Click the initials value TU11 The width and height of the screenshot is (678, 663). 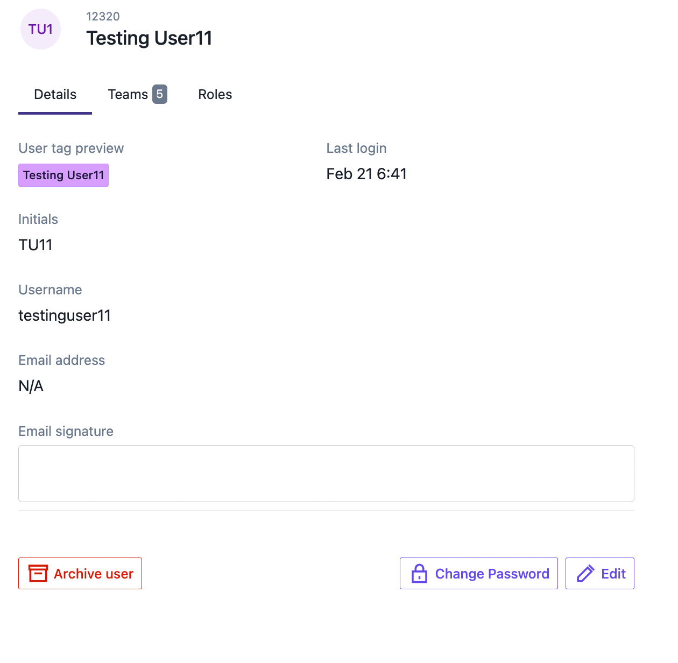coord(36,245)
